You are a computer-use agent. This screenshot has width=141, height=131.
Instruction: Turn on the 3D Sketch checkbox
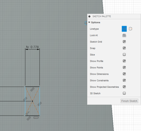pyautogui.click(x=124, y=93)
